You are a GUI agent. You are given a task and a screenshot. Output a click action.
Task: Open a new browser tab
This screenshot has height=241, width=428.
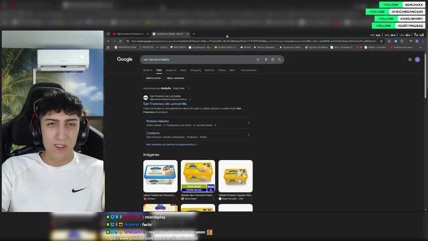click(193, 34)
